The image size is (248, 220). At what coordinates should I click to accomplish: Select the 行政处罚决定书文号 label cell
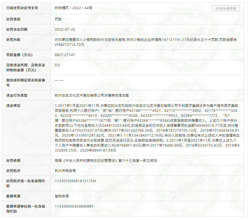26,8
